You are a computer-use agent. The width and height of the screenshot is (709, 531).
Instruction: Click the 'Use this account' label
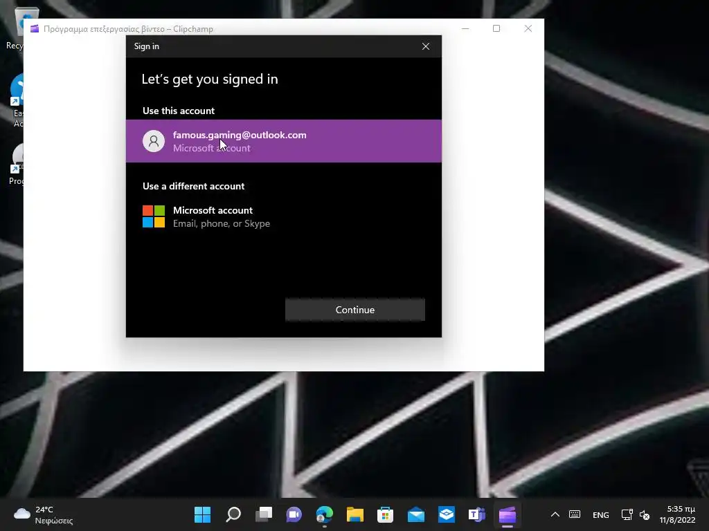coord(179,111)
